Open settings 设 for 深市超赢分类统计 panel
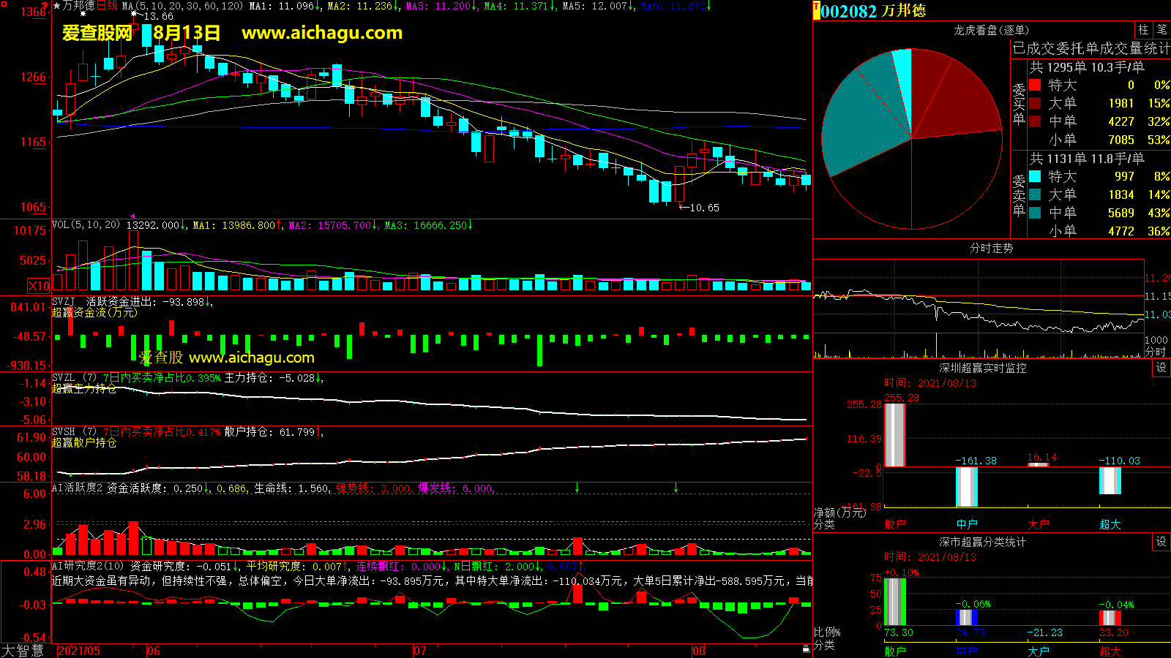The image size is (1171, 658). pos(1161,542)
